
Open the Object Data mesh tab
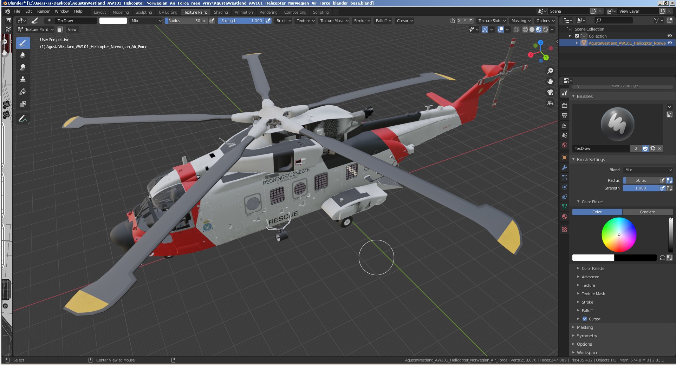point(565,207)
